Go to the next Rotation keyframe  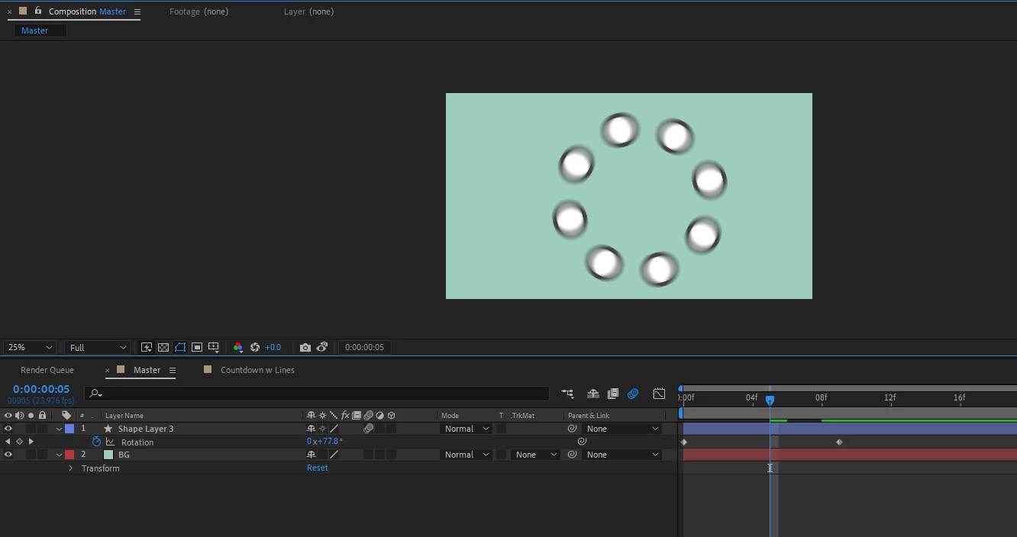pyautogui.click(x=31, y=442)
